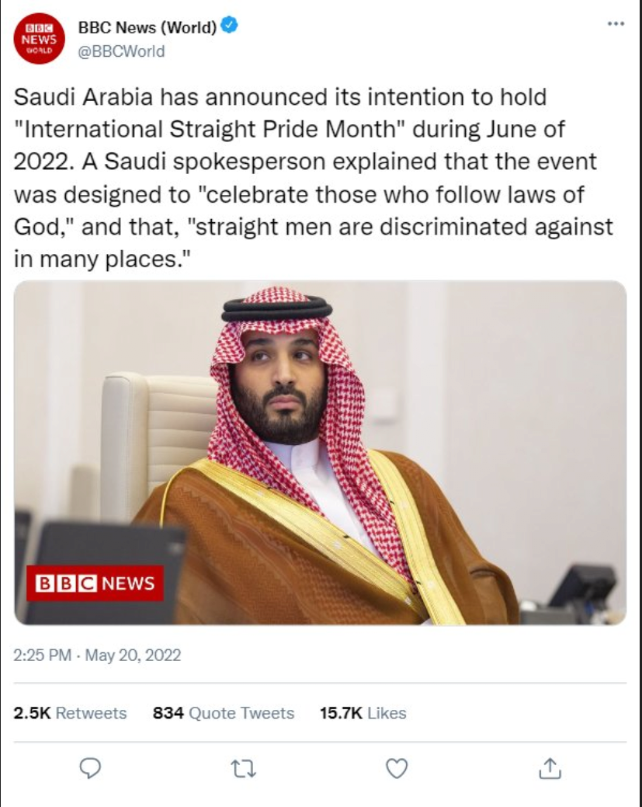View the 15.7K Likes list
This screenshot has height=807, width=642.
pos(363,713)
